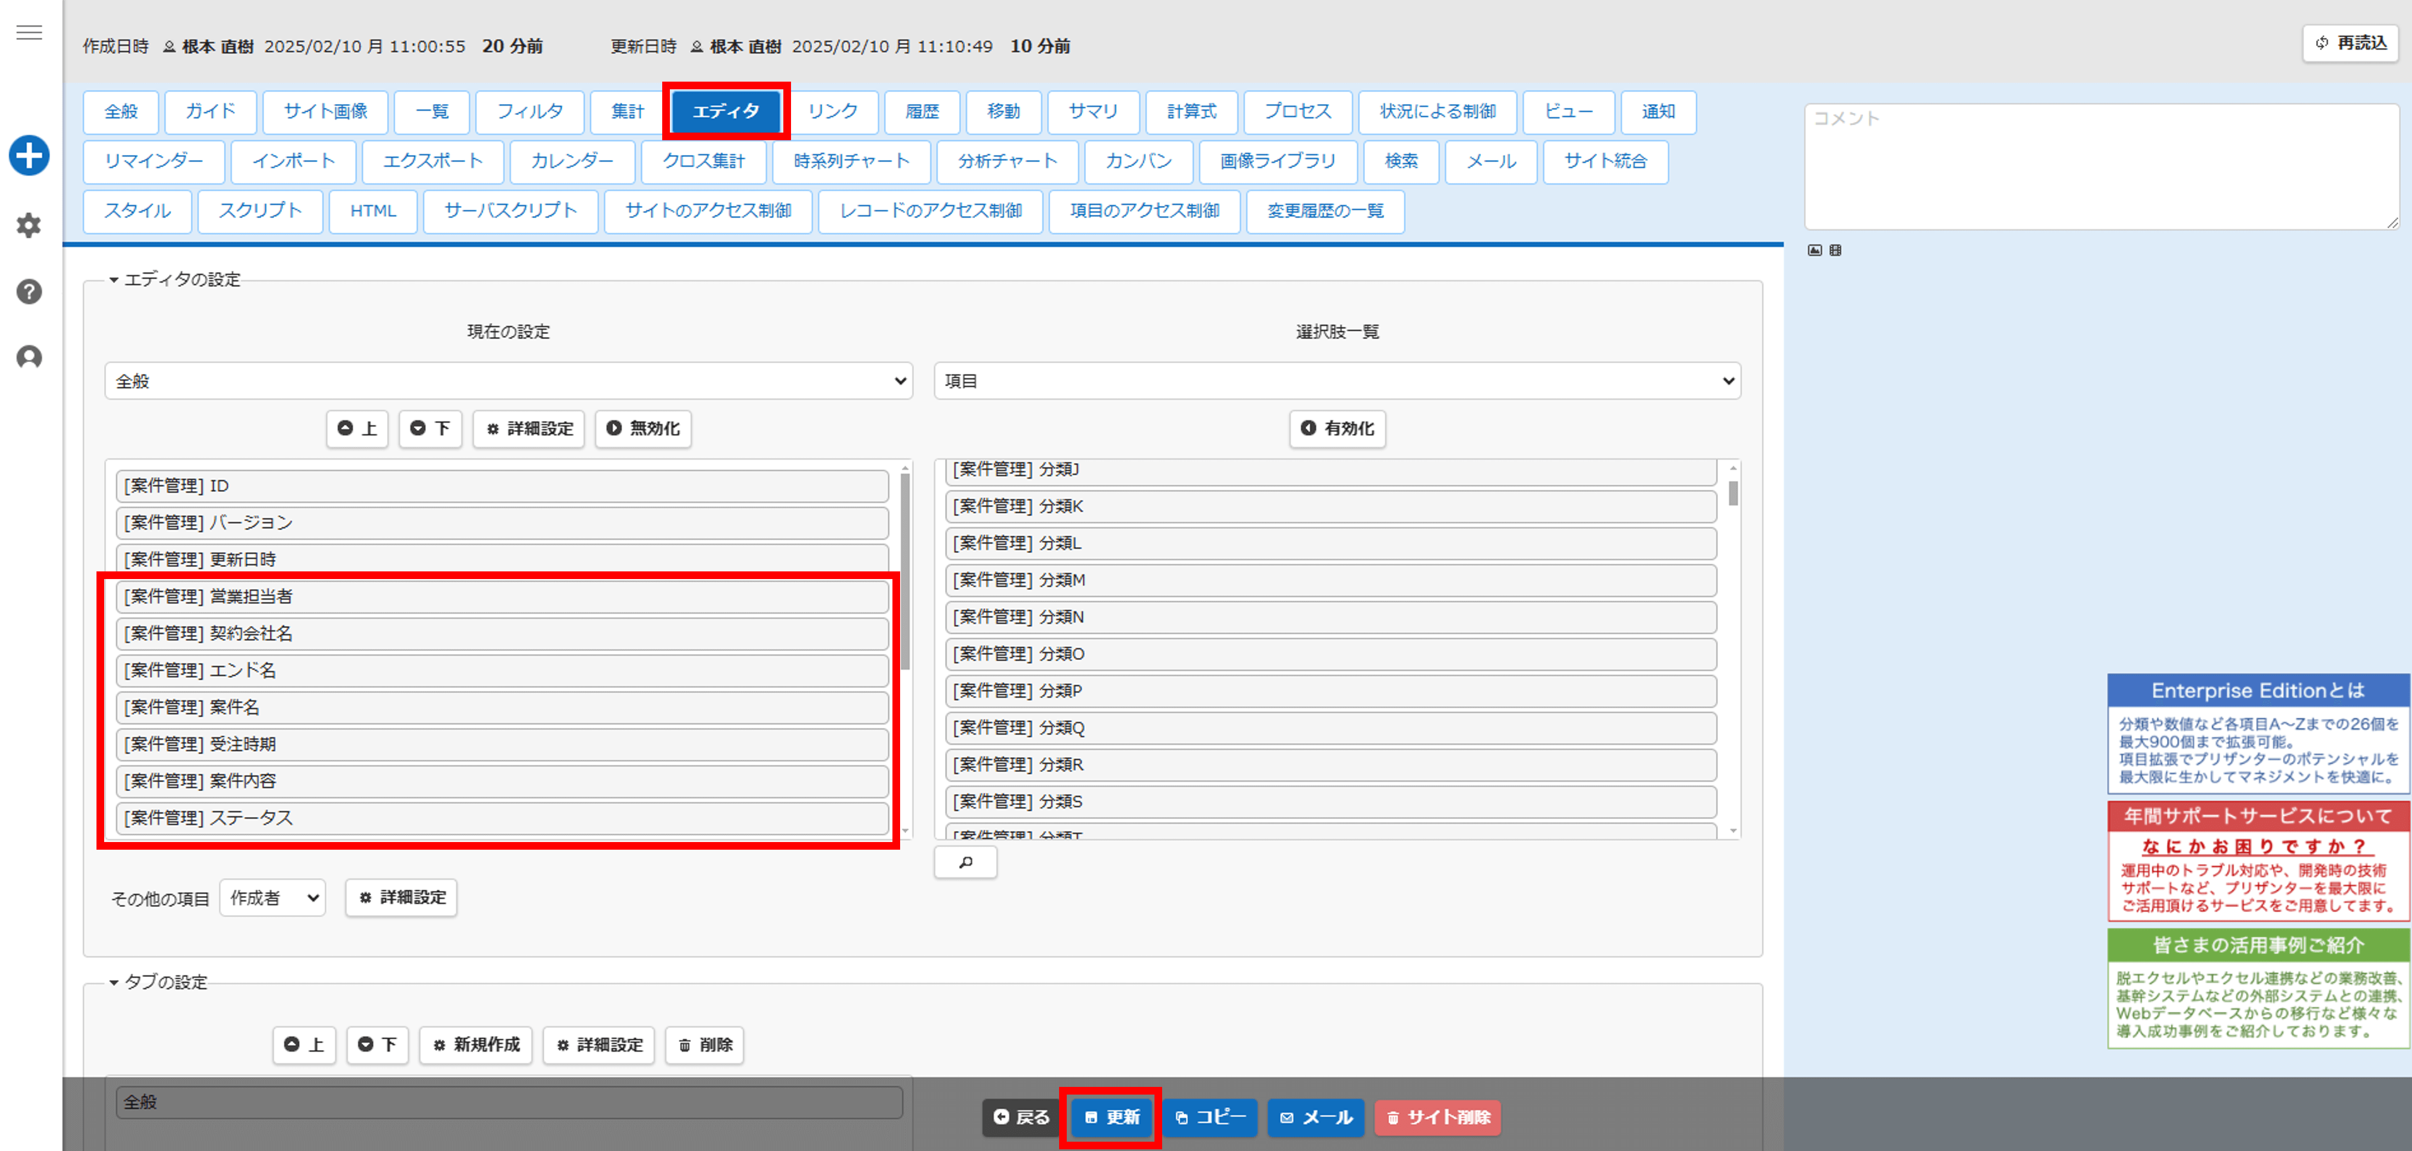Open the 項目 choices dropdown

[1336, 381]
